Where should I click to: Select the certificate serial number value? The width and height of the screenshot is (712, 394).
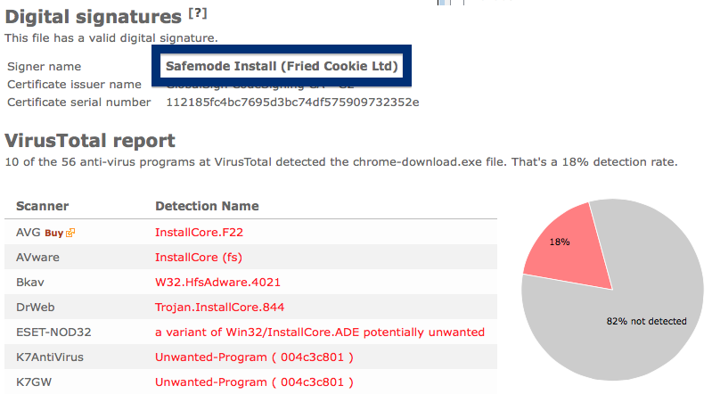click(x=292, y=103)
